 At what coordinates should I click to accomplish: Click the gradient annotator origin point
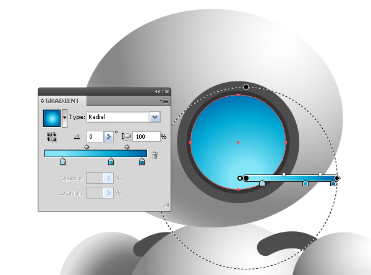pyautogui.click(x=246, y=178)
